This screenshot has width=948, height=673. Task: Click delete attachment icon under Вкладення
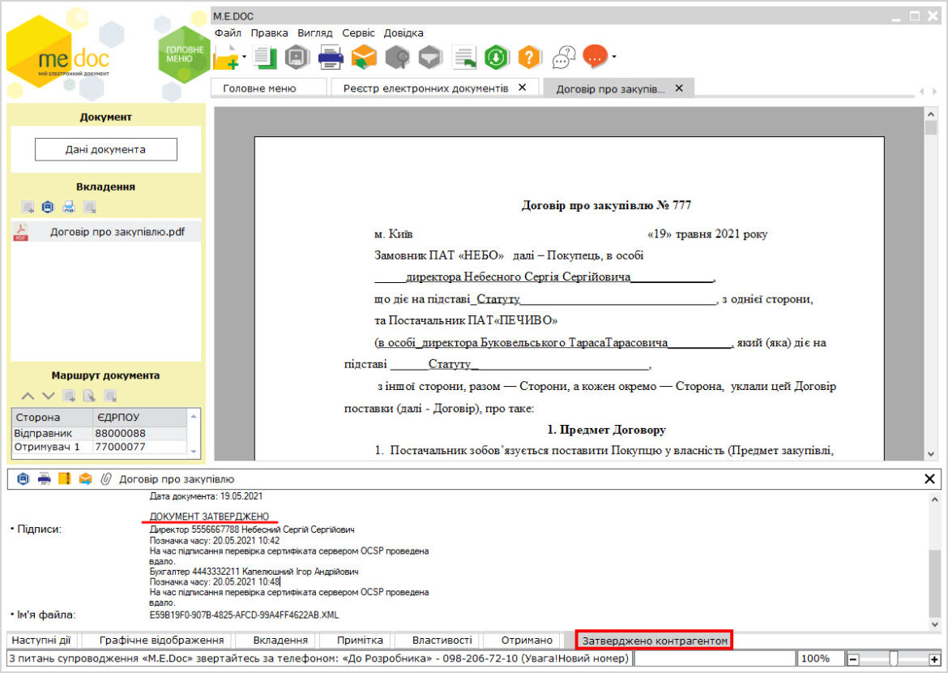pyautogui.click(x=90, y=208)
